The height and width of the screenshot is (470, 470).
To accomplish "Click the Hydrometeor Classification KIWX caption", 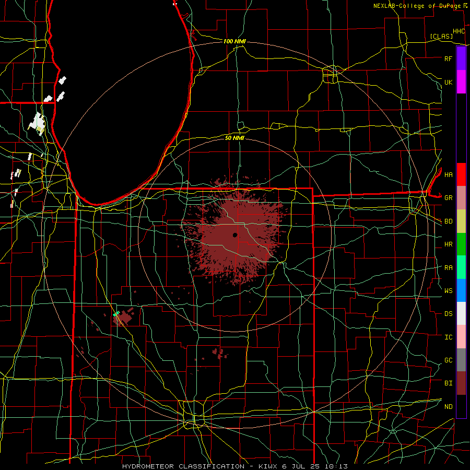I will [235, 466].
